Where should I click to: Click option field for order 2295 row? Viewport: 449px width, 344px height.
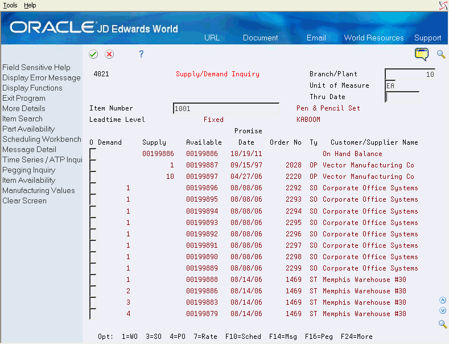[x=93, y=223]
